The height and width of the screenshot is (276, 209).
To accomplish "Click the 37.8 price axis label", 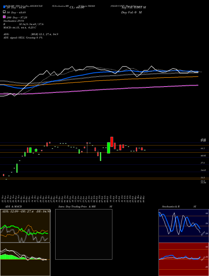I will click(x=203, y=163).
